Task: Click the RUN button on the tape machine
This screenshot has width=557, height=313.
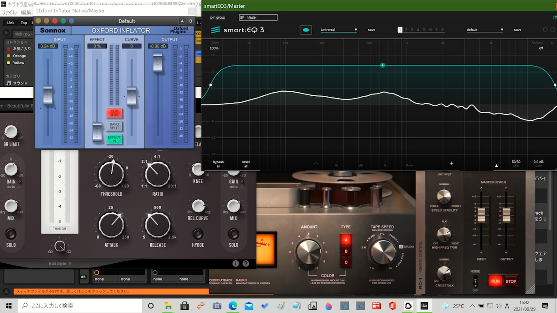Action: [x=495, y=281]
